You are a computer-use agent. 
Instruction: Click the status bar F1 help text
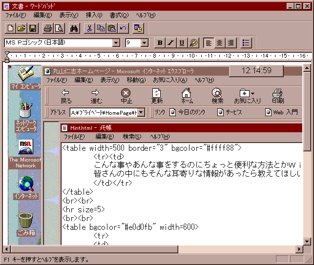click(x=46, y=260)
